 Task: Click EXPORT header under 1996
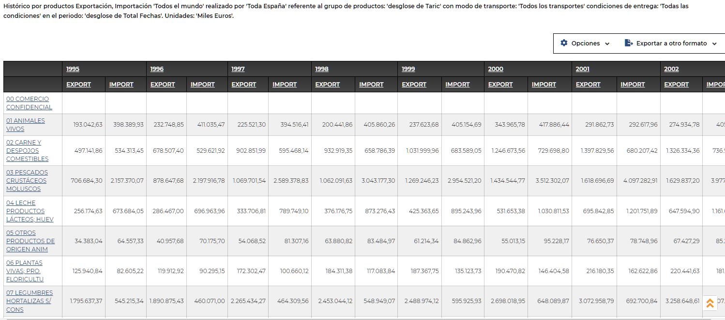click(x=163, y=85)
